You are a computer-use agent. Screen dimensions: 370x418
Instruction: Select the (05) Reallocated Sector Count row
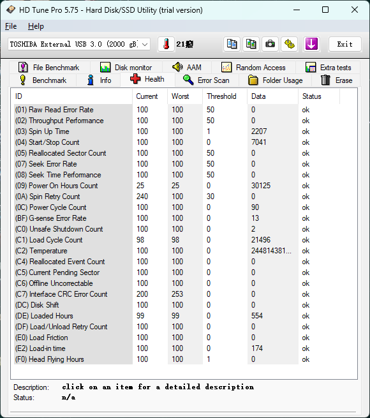[177, 153]
